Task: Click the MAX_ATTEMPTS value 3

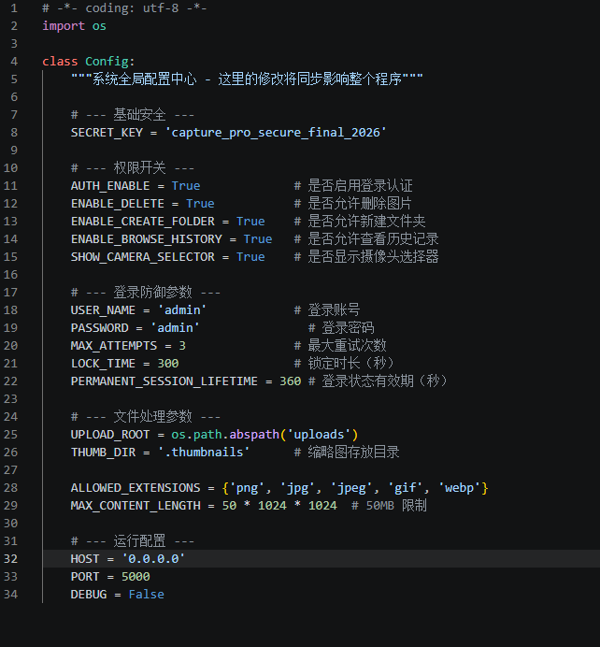Action: 182,346
